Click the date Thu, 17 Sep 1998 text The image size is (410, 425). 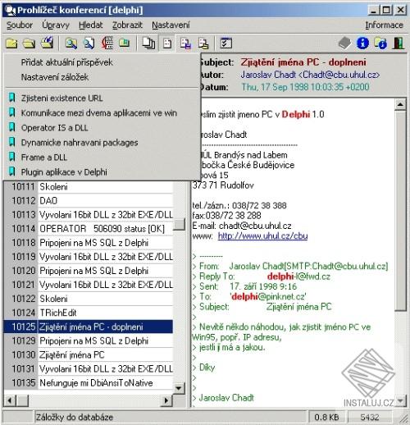(x=305, y=87)
